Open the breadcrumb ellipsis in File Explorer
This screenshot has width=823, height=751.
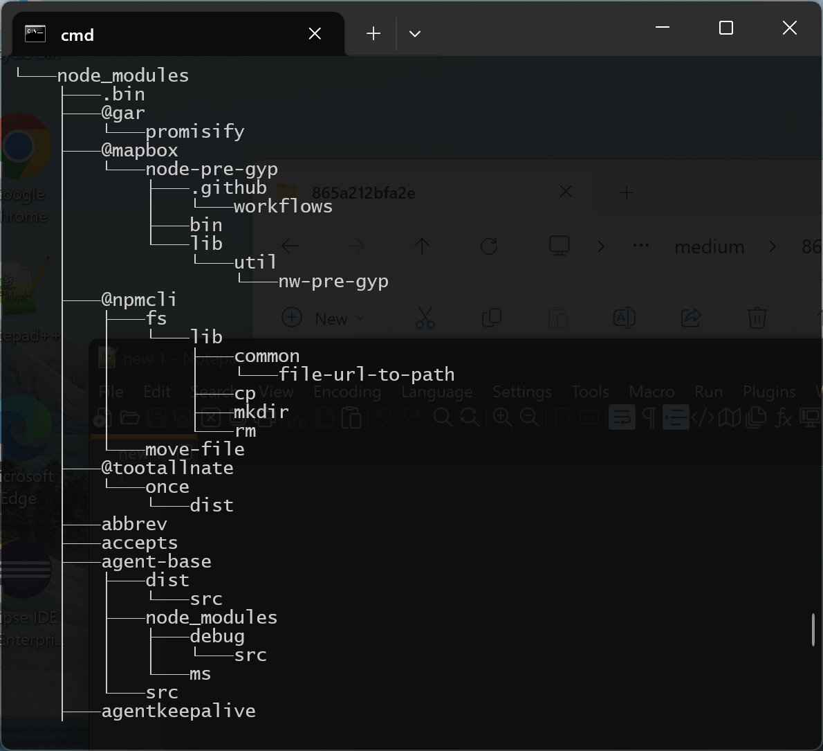tap(641, 245)
